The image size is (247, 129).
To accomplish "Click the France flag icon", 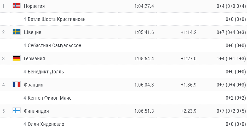I will [16, 84].
